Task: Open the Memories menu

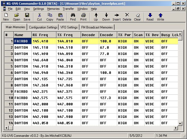Action: click(x=53, y=9)
